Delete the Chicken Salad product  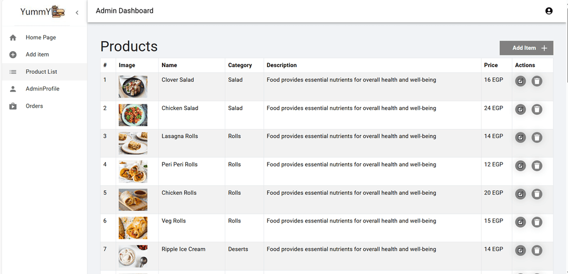click(537, 109)
